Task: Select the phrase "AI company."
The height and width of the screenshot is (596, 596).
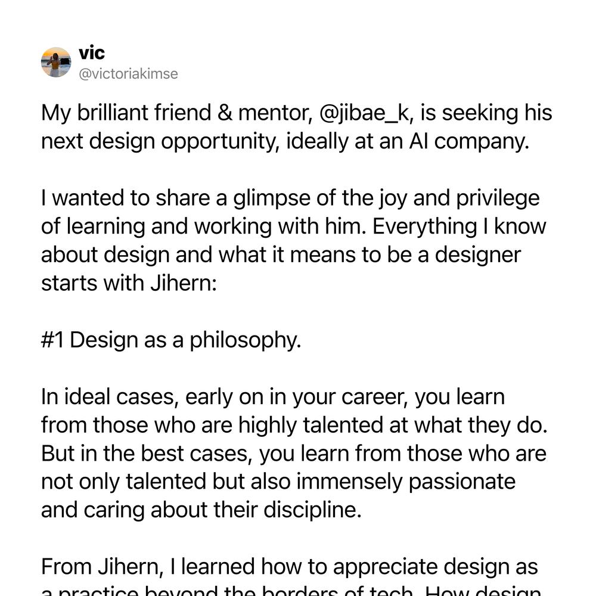Action: [x=470, y=141]
